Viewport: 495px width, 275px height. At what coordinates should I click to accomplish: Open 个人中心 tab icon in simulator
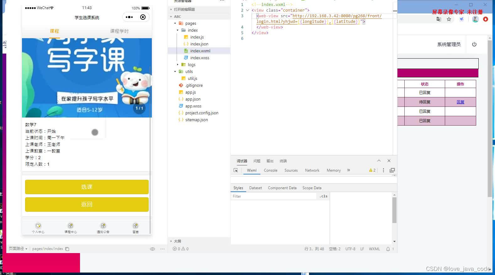tap(38, 226)
